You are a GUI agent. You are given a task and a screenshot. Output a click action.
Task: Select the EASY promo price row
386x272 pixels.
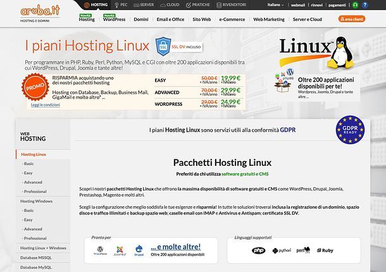199,80
